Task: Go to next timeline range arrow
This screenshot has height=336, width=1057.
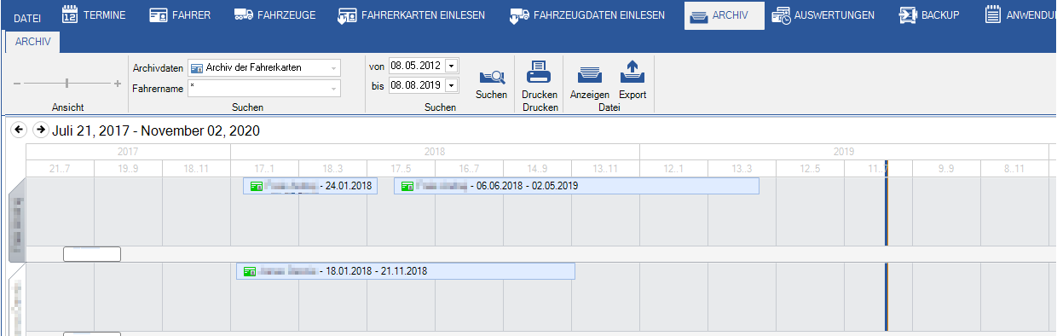Action: (40, 130)
